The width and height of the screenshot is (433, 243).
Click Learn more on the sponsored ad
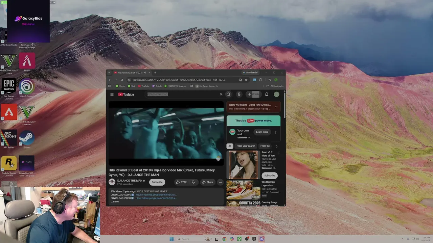(x=262, y=132)
